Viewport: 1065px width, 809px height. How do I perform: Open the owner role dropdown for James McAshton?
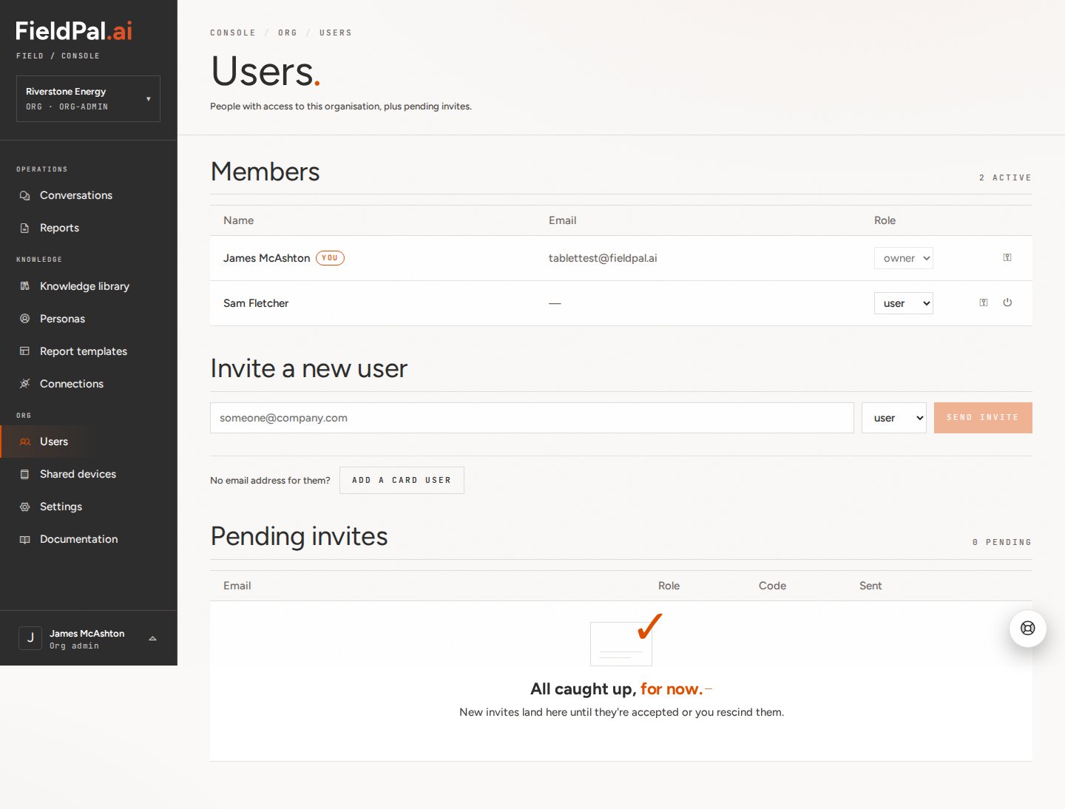point(904,258)
